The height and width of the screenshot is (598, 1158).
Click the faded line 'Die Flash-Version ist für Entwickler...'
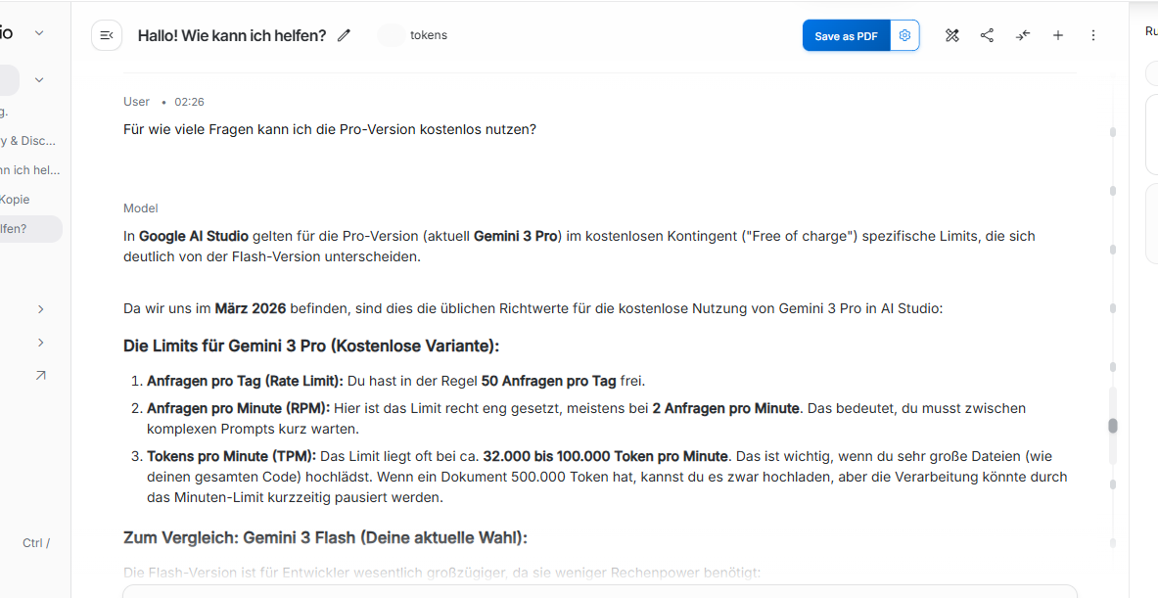[x=441, y=573]
